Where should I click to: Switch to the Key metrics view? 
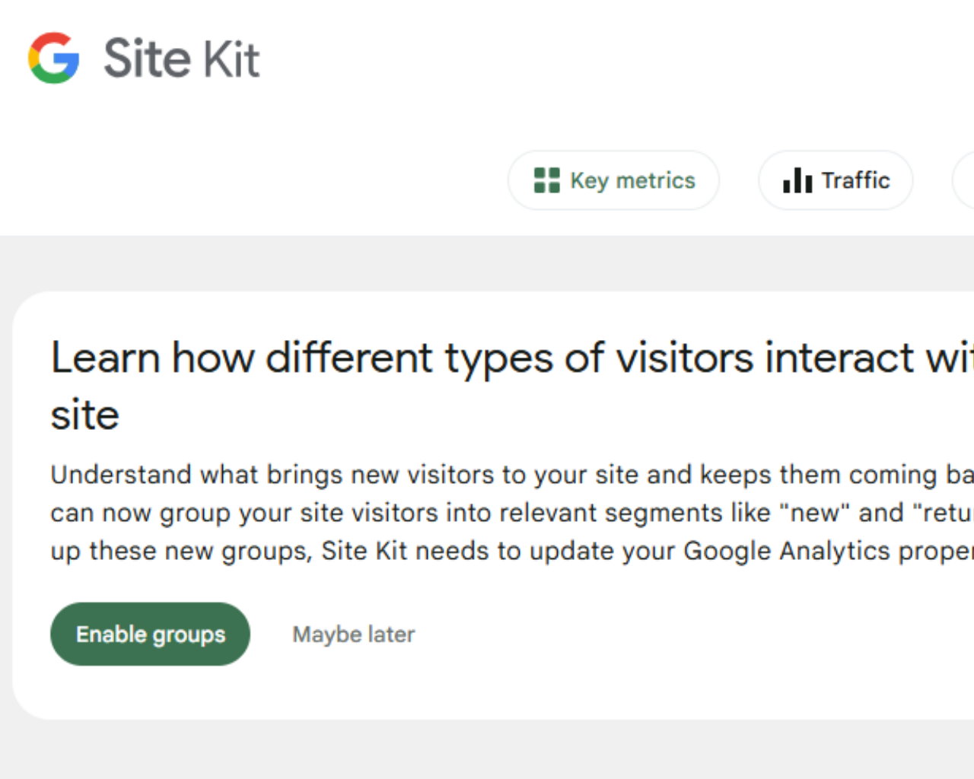click(x=613, y=180)
